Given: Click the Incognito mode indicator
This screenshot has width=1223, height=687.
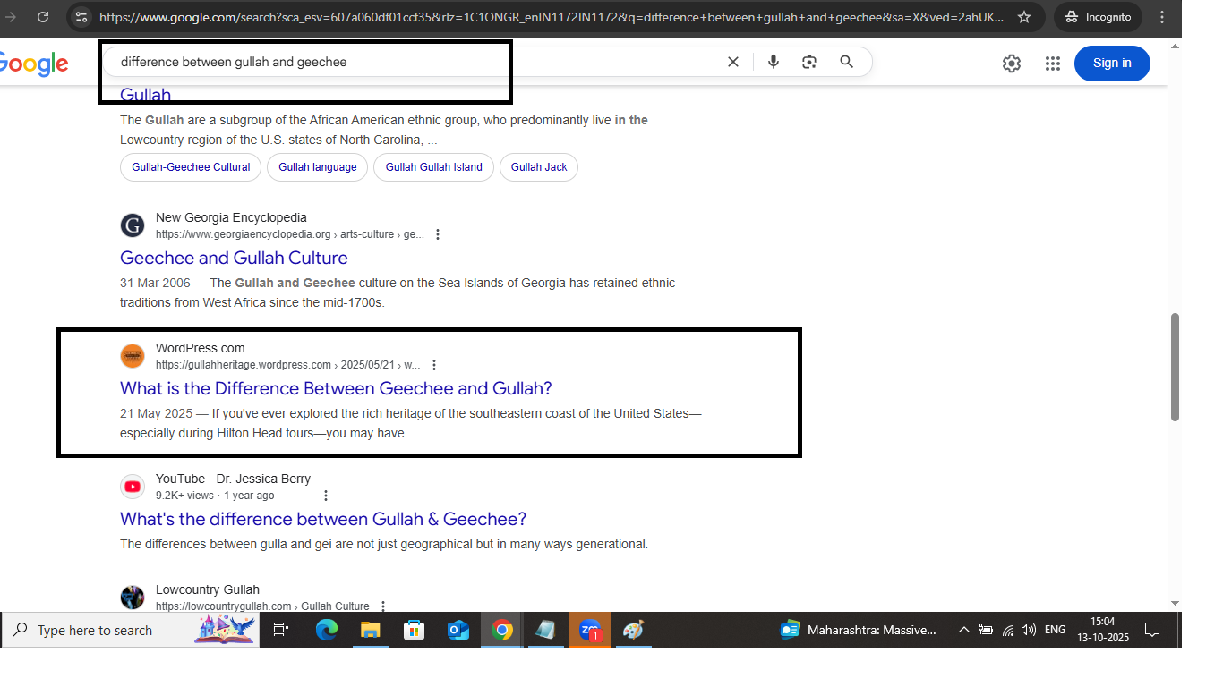Looking at the screenshot, I should [x=1098, y=16].
